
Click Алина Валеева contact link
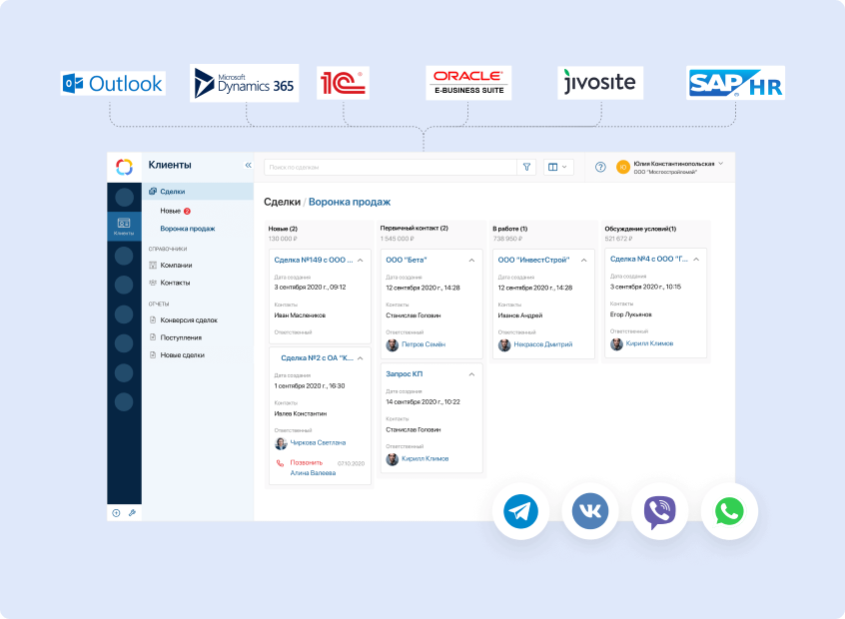click(313, 473)
